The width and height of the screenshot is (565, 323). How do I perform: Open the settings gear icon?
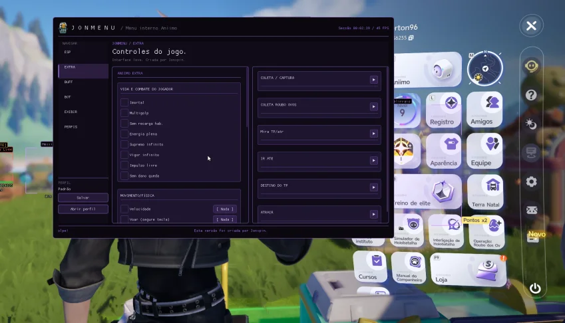532,181
